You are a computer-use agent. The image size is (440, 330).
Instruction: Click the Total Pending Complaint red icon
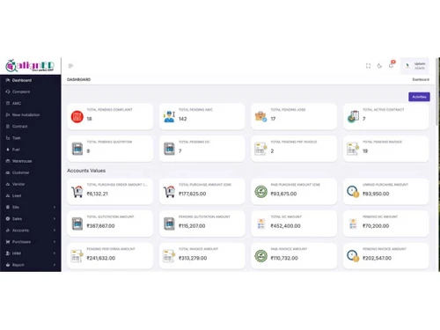point(77,117)
